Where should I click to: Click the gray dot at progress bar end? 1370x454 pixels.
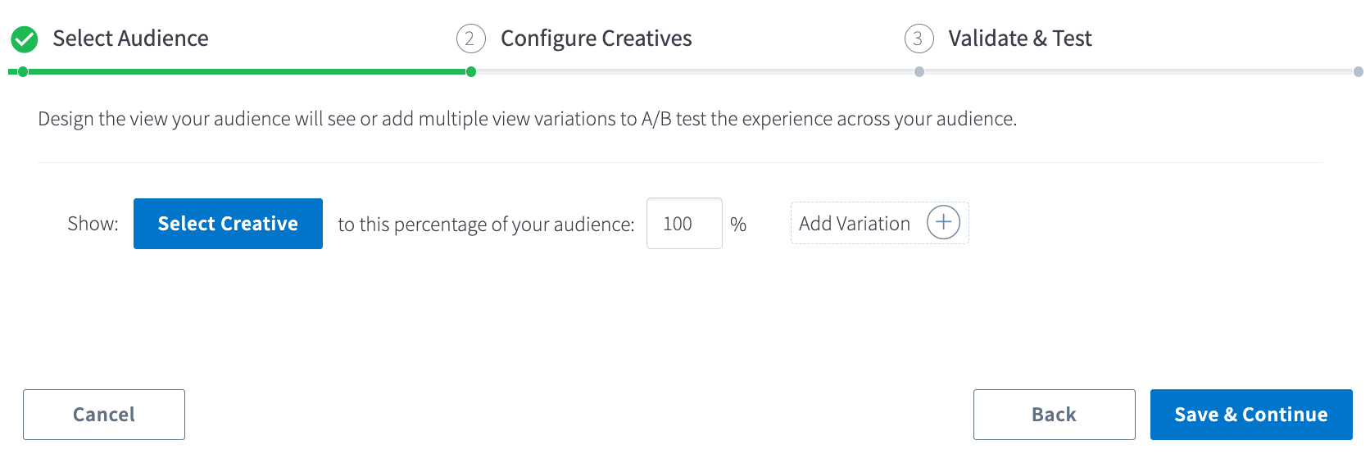tap(1358, 72)
